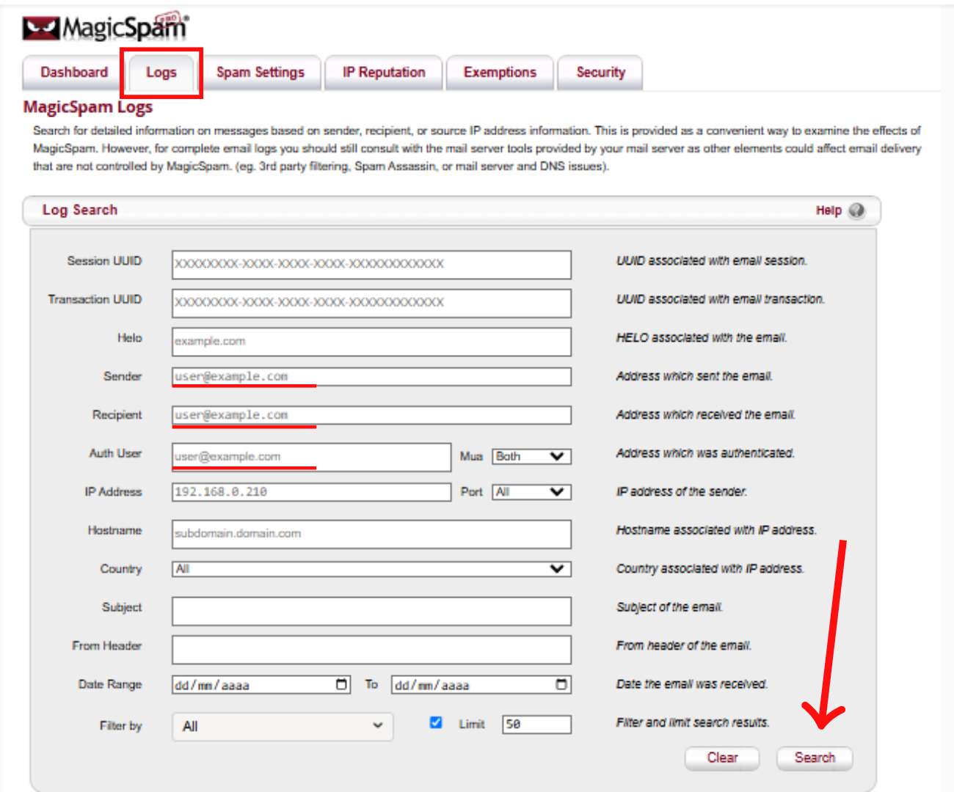This screenshot has height=792, width=954.
Task: Click the MagicSpam Logs heading
Action: pos(88,107)
